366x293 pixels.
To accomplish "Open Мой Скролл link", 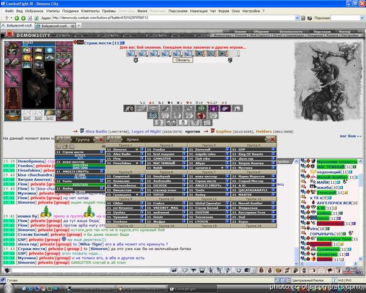I will tap(260, 35).
